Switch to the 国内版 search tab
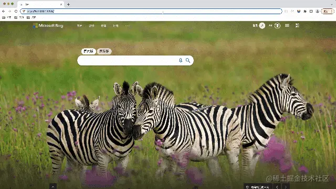The height and width of the screenshot is (189, 336). (x=89, y=51)
